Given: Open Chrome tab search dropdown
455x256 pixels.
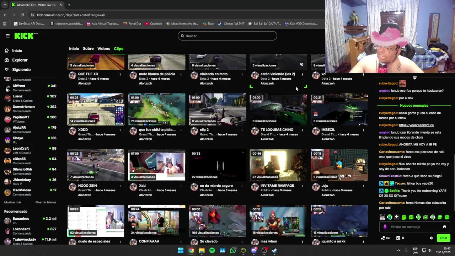Looking at the screenshot, I should click(x=5, y=5).
